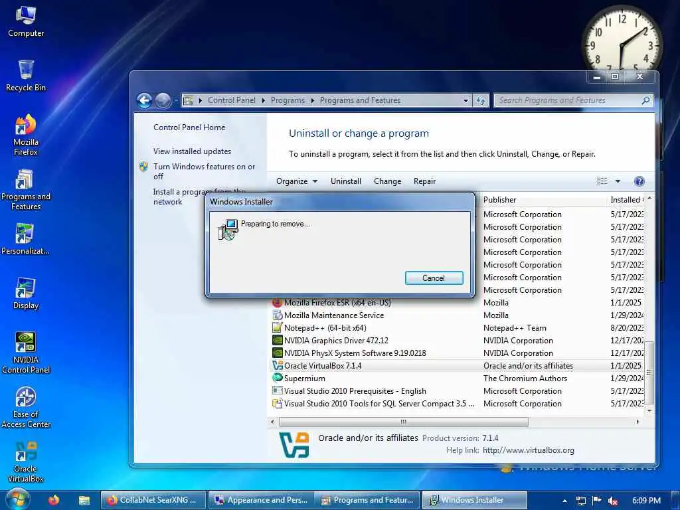Open View installed updates link
Viewport: 680px width, 510px height.
(192, 151)
